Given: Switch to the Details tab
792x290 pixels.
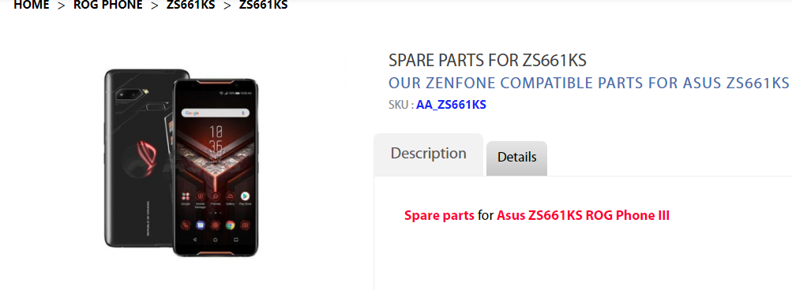Looking at the screenshot, I should [516, 158].
